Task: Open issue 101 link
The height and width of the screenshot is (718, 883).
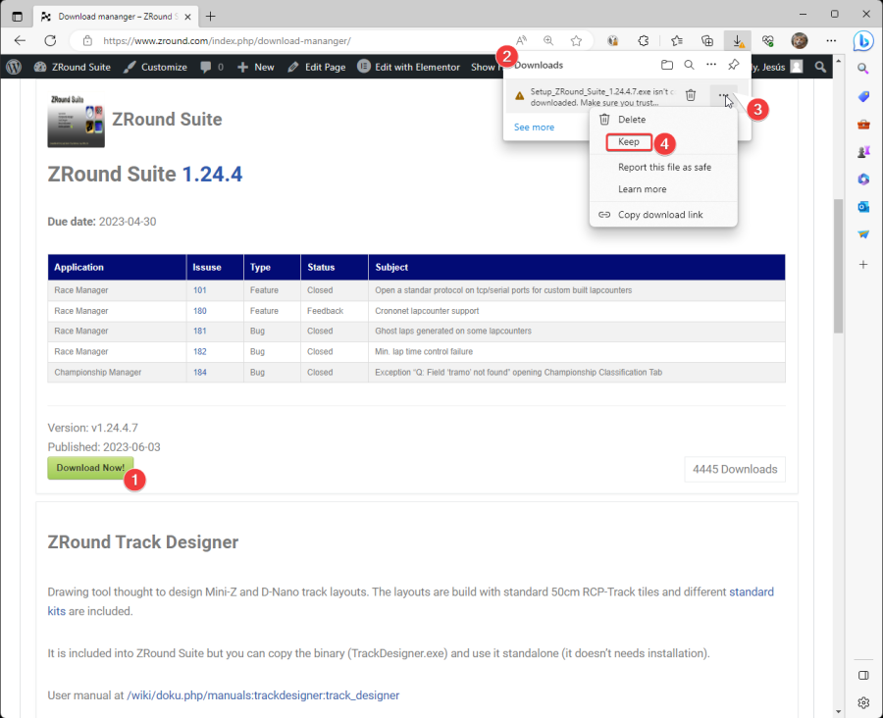Action: pos(199,290)
